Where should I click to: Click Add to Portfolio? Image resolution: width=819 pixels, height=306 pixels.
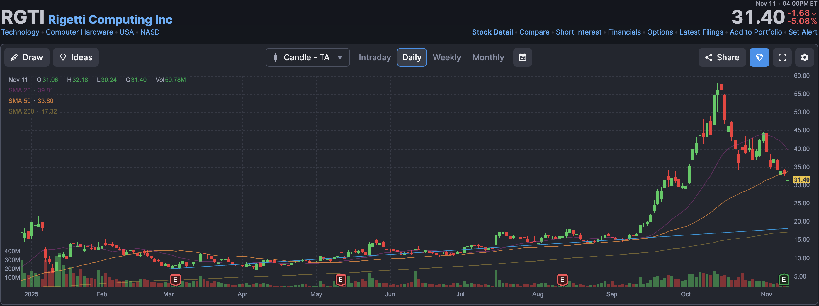(x=755, y=32)
